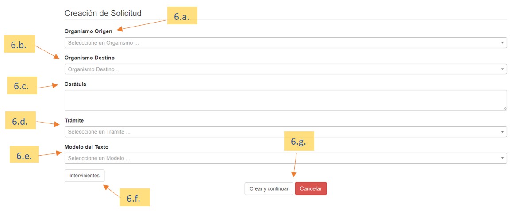Click the Organismo Destino field label
This screenshot has width=512, height=211.
coord(89,58)
